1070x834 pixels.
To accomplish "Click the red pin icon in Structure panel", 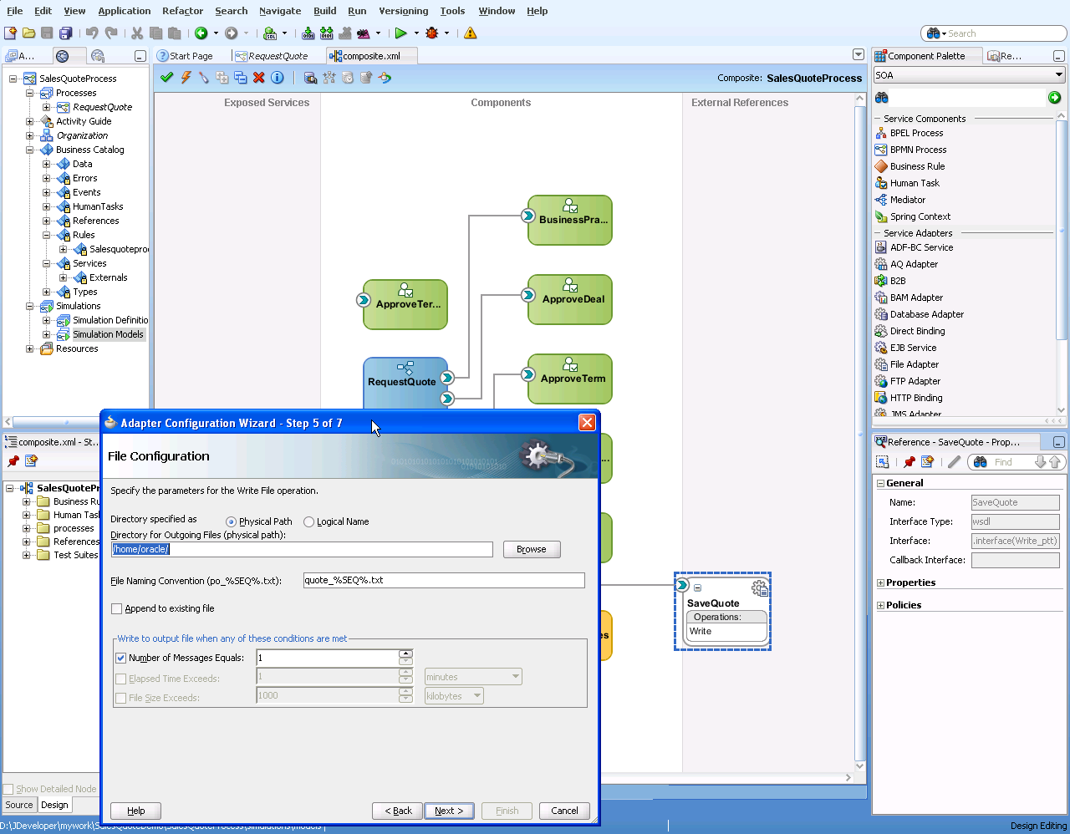I will tap(13, 461).
